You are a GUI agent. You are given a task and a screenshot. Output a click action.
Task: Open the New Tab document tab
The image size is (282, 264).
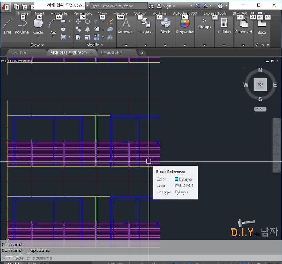(18, 53)
